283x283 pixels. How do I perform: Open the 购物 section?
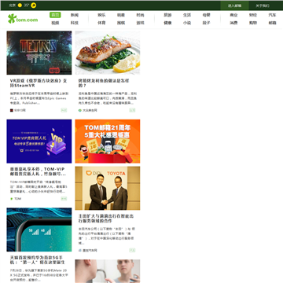point(253,23)
